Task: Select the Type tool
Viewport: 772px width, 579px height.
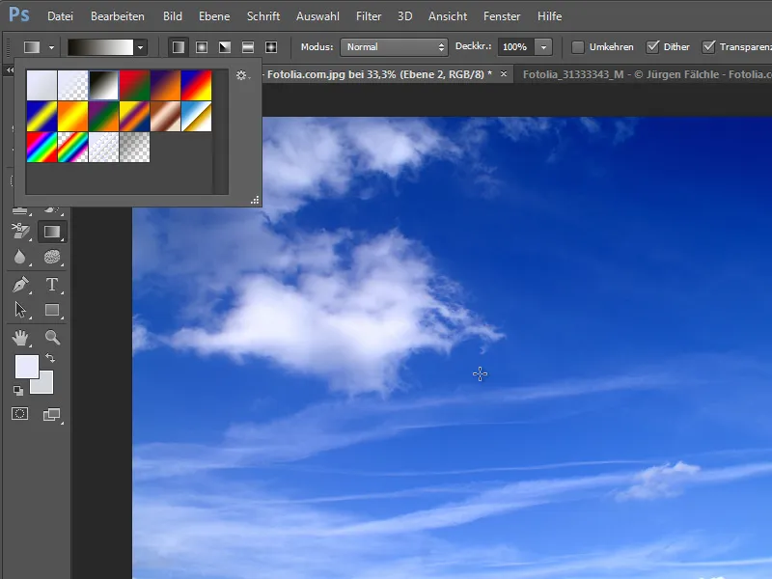Action: point(52,285)
